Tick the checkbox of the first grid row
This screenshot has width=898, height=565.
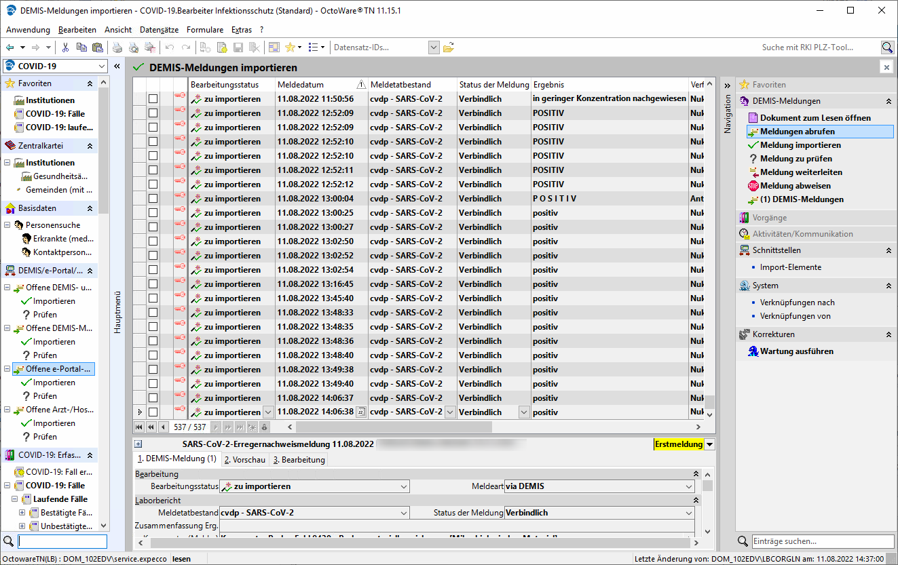point(153,99)
